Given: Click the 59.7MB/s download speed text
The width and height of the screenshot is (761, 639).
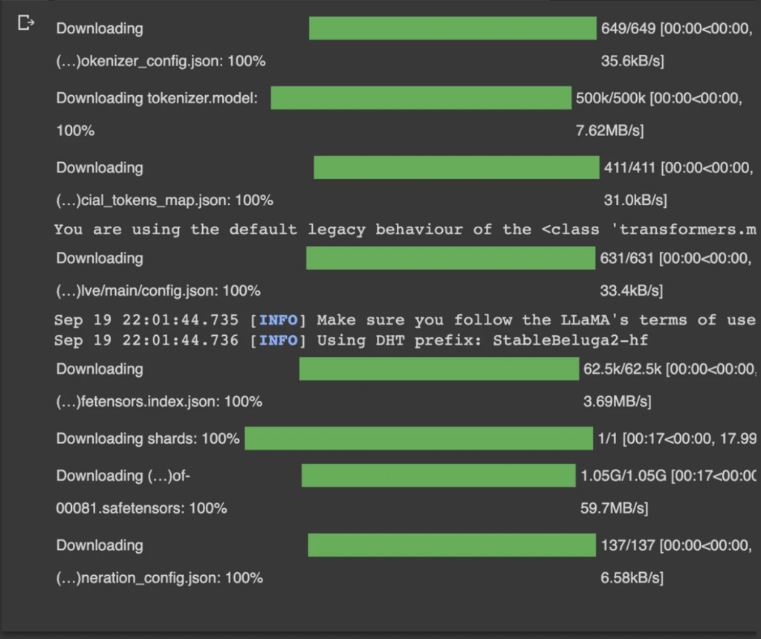Looking at the screenshot, I should pyautogui.click(x=615, y=508).
